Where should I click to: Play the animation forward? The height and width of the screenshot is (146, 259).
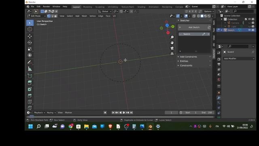(x=124, y=113)
